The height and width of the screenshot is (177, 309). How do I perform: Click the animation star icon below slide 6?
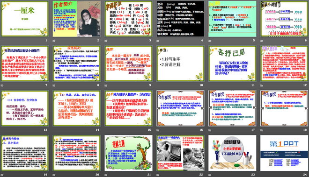click(262, 41)
